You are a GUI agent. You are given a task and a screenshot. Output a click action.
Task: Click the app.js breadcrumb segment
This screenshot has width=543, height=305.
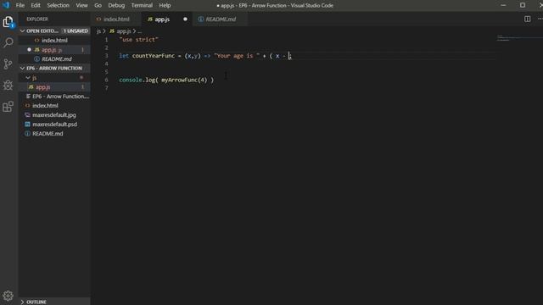click(124, 31)
